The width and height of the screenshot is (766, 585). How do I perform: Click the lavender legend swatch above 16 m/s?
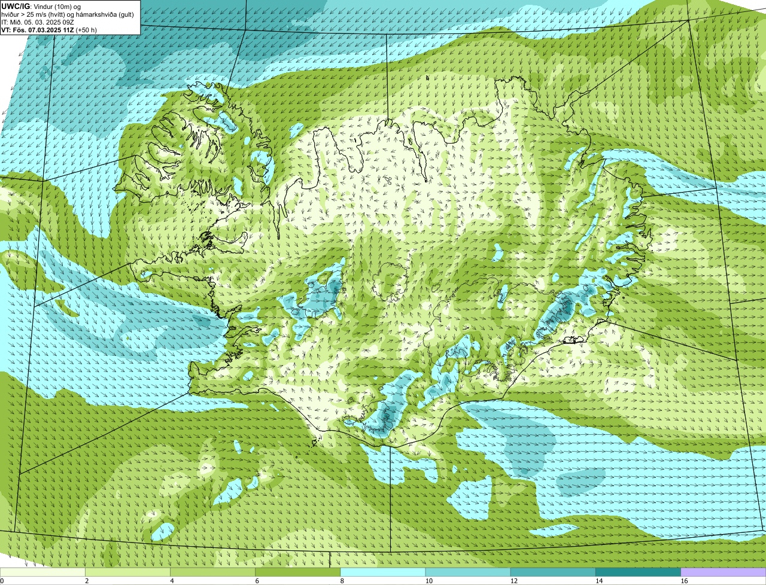tap(724, 572)
